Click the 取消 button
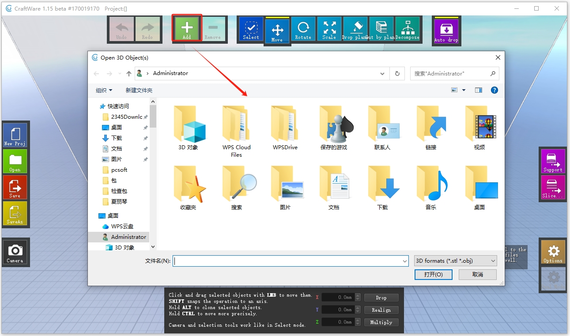The width and height of the screenshot is (570, 336). click(x=478, y=275)
